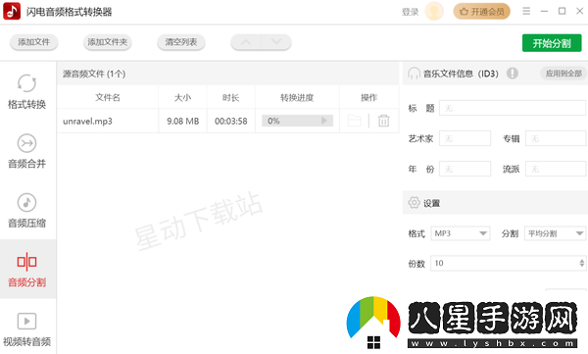Click the 转换进度 column header
Viewport: 588px width, 354px height.
point(297,98)
